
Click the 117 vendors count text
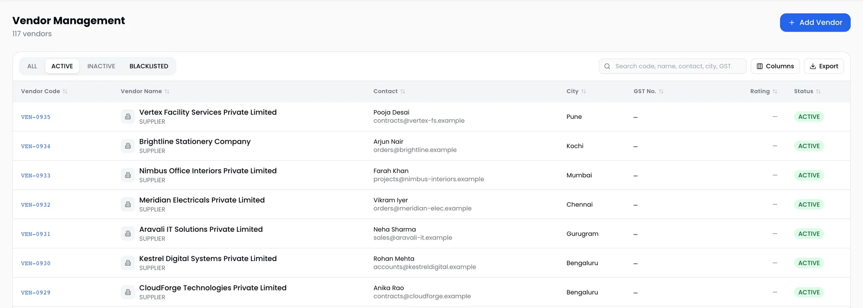32,34
